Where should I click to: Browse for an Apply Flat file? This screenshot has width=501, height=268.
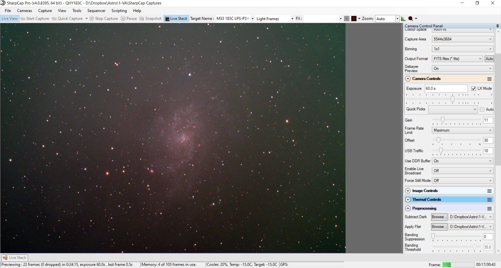pyautogui.click(x=439, y=227)
